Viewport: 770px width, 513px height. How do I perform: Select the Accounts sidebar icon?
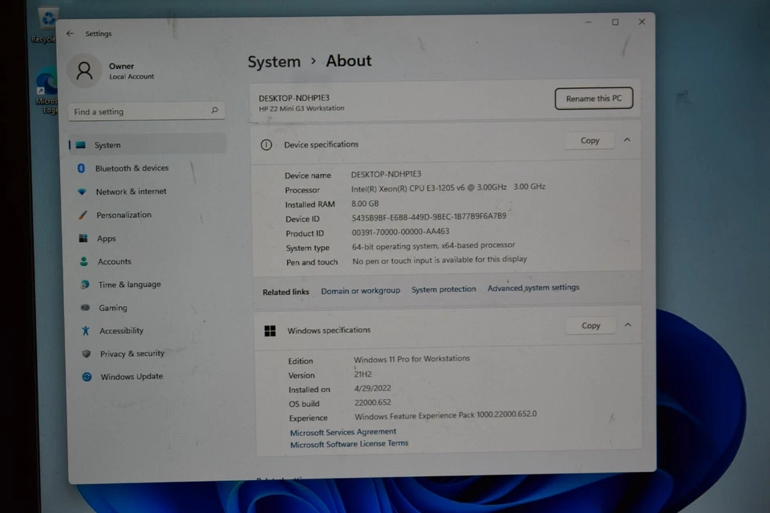pyautogui.click(x=86, y=261)
